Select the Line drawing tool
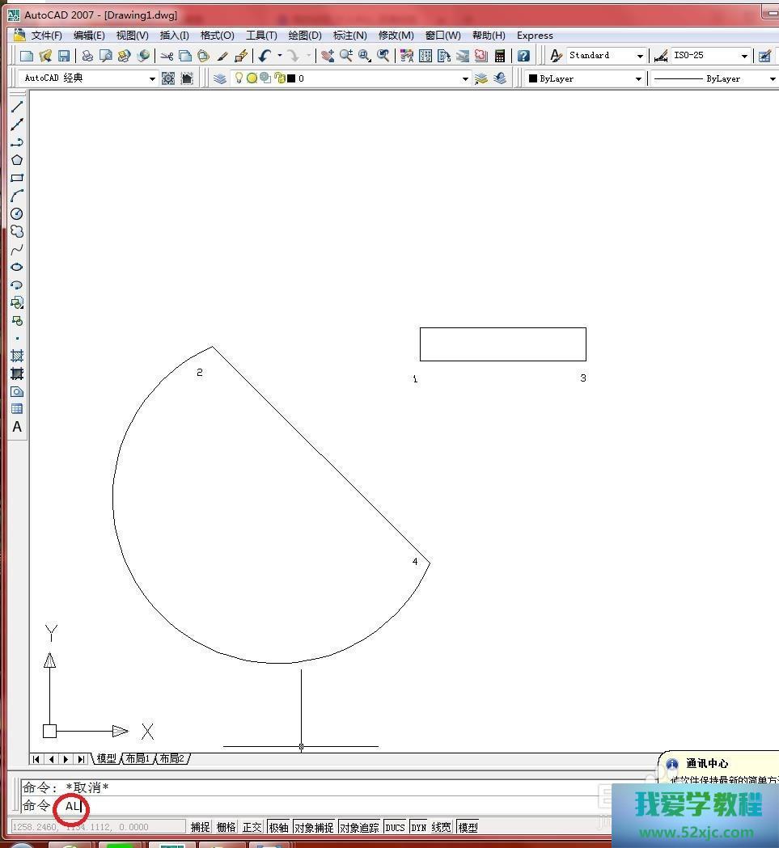 [17, 107]
